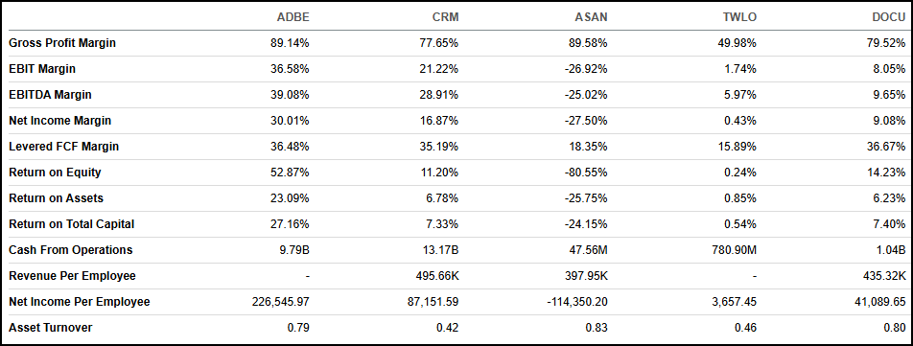
Task: Select the Revenue Per Employee label
Action: (x=72, y=276)
